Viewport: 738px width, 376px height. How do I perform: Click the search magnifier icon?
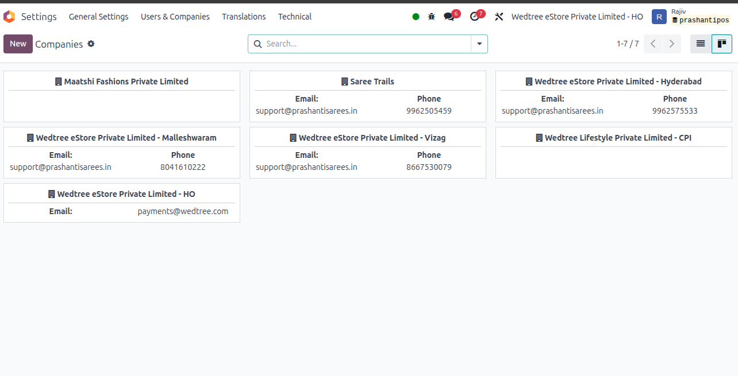pos(257,44)
